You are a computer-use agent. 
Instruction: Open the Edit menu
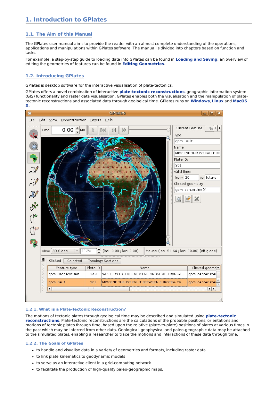click(42, 120)
